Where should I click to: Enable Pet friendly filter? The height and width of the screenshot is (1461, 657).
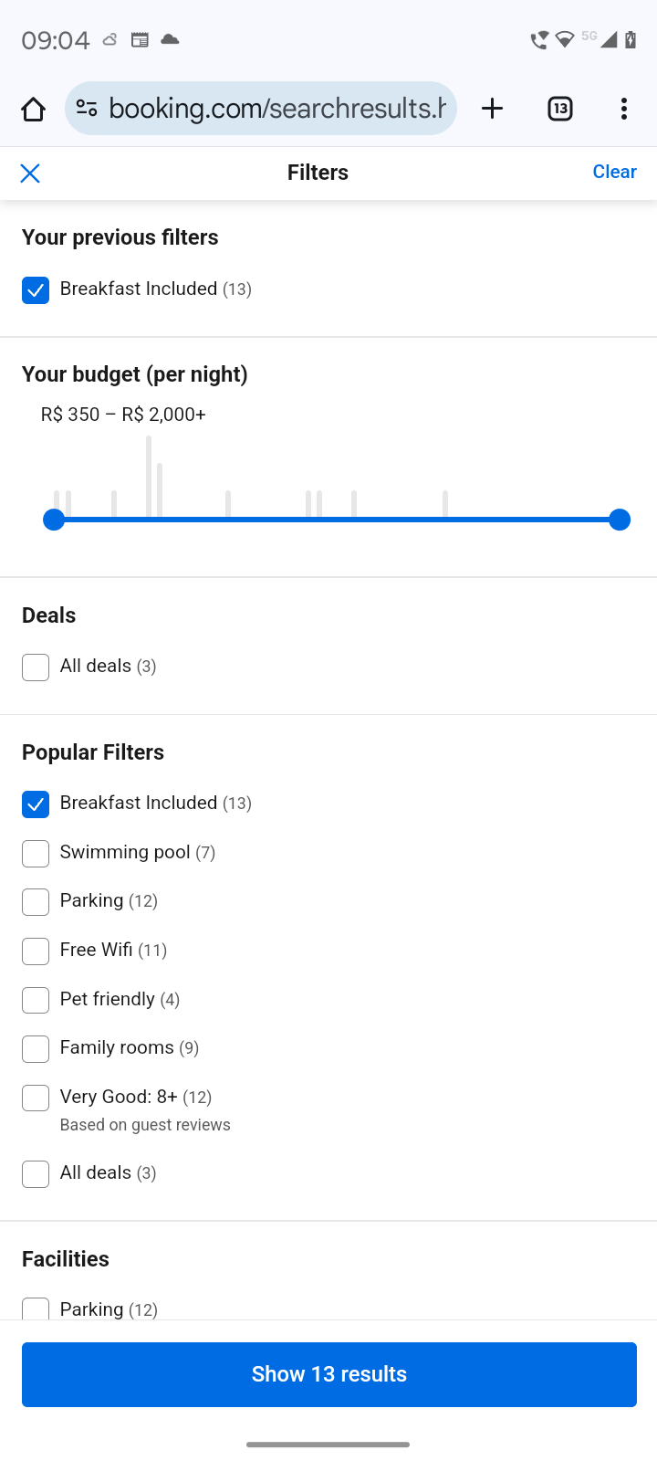coord(36,1000)
